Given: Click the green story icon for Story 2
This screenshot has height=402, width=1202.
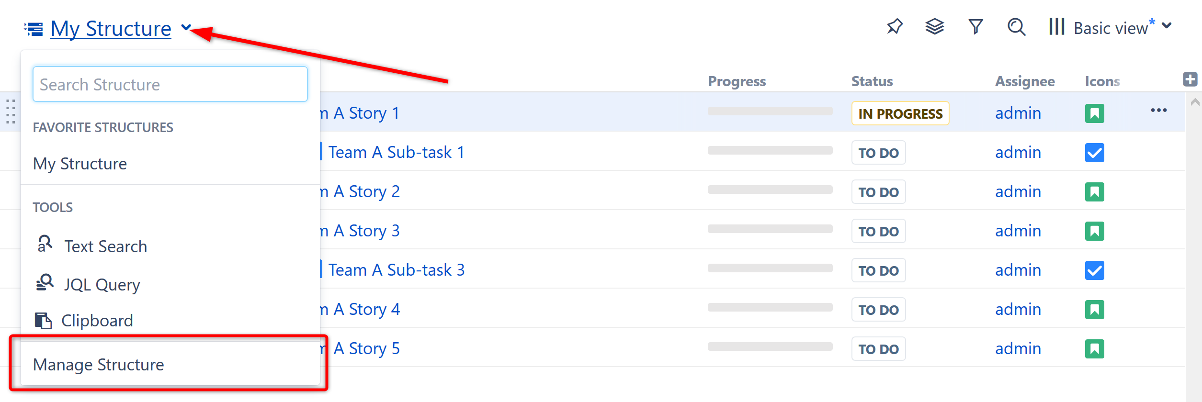Looking at the screenshot, I should (1094, 192).
